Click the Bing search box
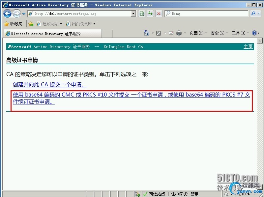Viewport: 264px width, 197px height. 206,14
